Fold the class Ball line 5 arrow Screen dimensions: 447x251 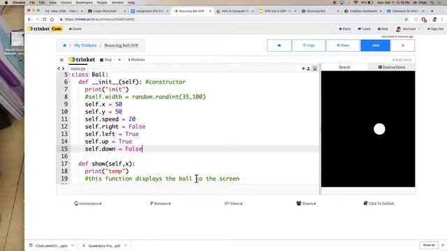(x=70, y=75)
